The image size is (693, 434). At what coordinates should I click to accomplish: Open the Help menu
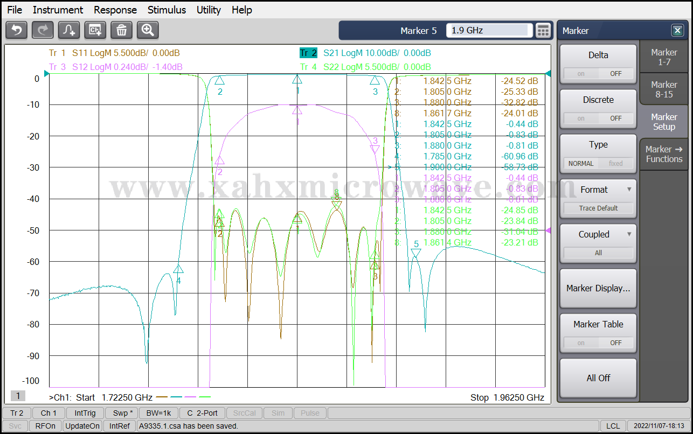point(242,10)
